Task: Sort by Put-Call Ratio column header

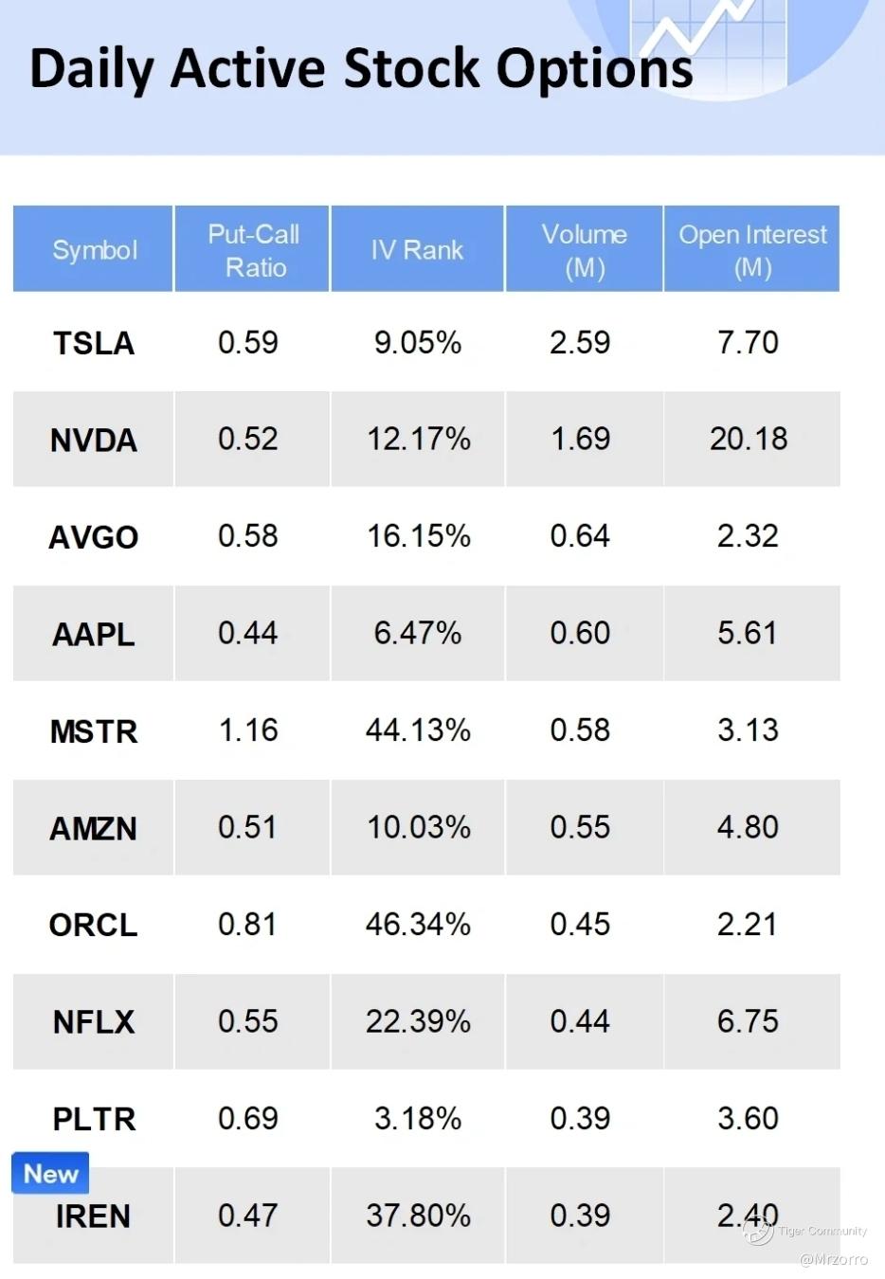Action: coord(253,250)
